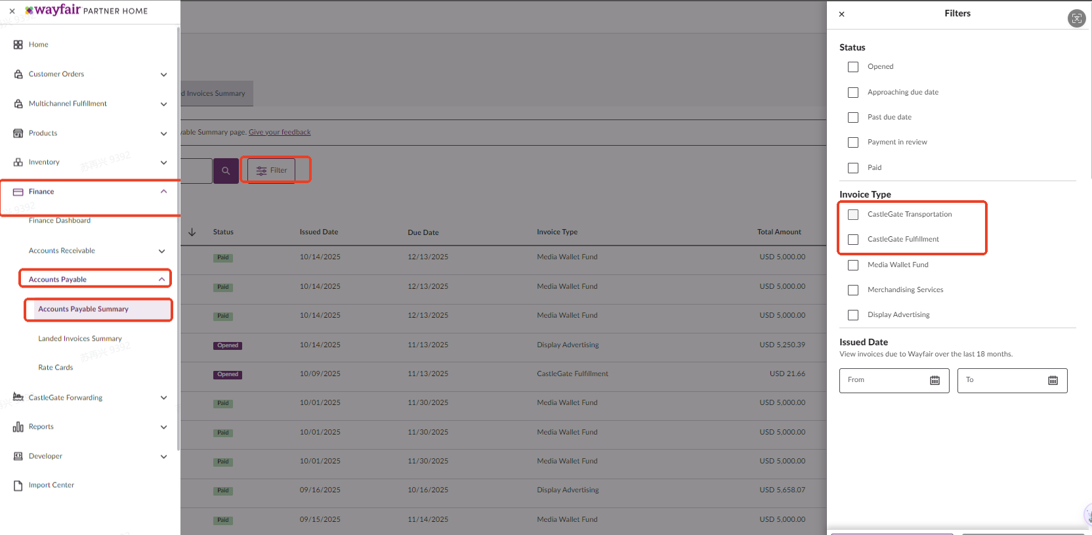Collapse the Finance menu chevron
Image resolution: width=1092 pixels, height=535 pixels.
click(x=163, y=192)
